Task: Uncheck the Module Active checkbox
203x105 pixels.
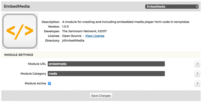Action: click(49, 83)
